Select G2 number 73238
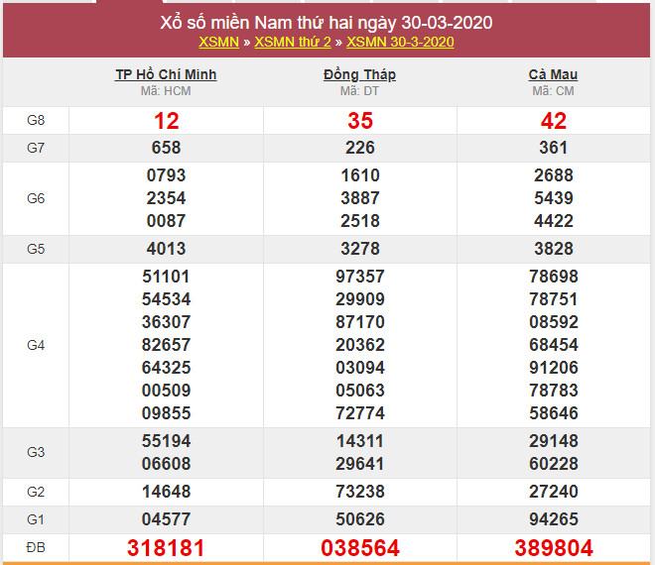 tap(360, 492)
